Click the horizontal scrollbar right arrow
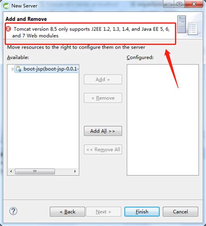 [75, 171]
